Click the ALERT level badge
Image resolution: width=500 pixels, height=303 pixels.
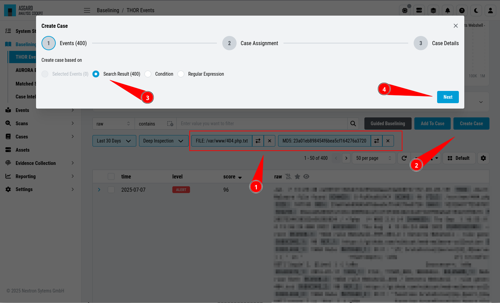(181, 190)
